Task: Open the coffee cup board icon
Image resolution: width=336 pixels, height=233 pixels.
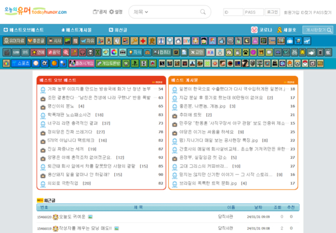Action: (x=269, y=52)
